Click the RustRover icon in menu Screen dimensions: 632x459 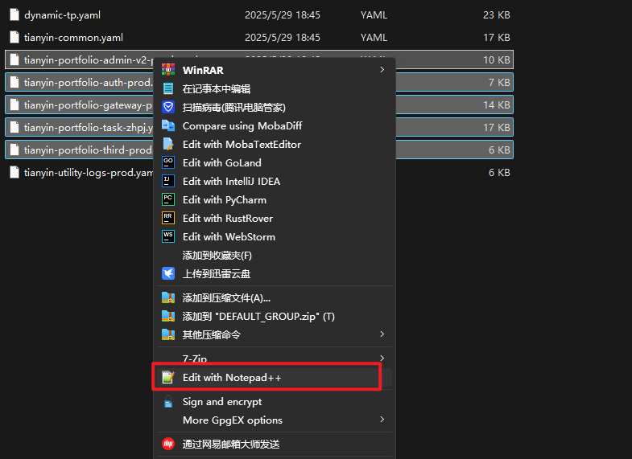pos(168,218)
